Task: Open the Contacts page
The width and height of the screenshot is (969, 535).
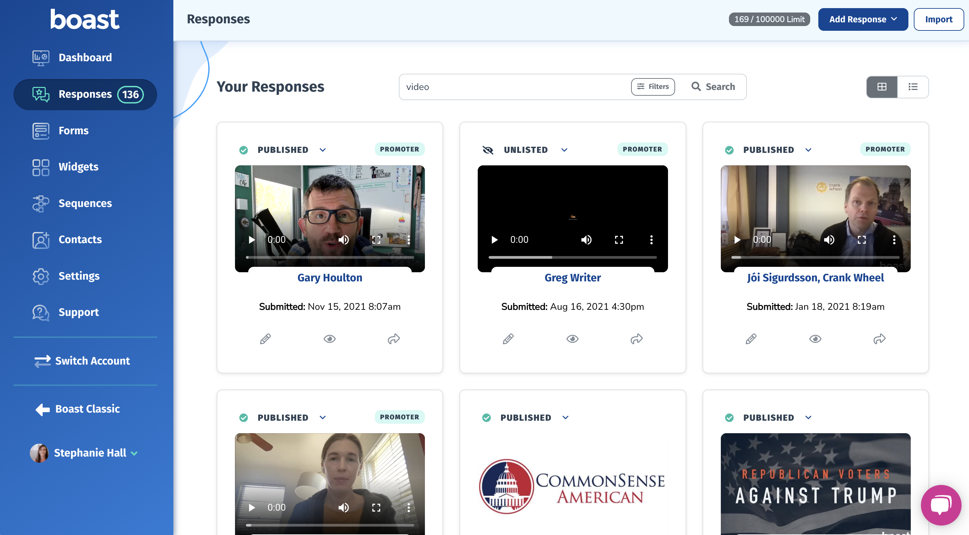Action: pos(80,239)
